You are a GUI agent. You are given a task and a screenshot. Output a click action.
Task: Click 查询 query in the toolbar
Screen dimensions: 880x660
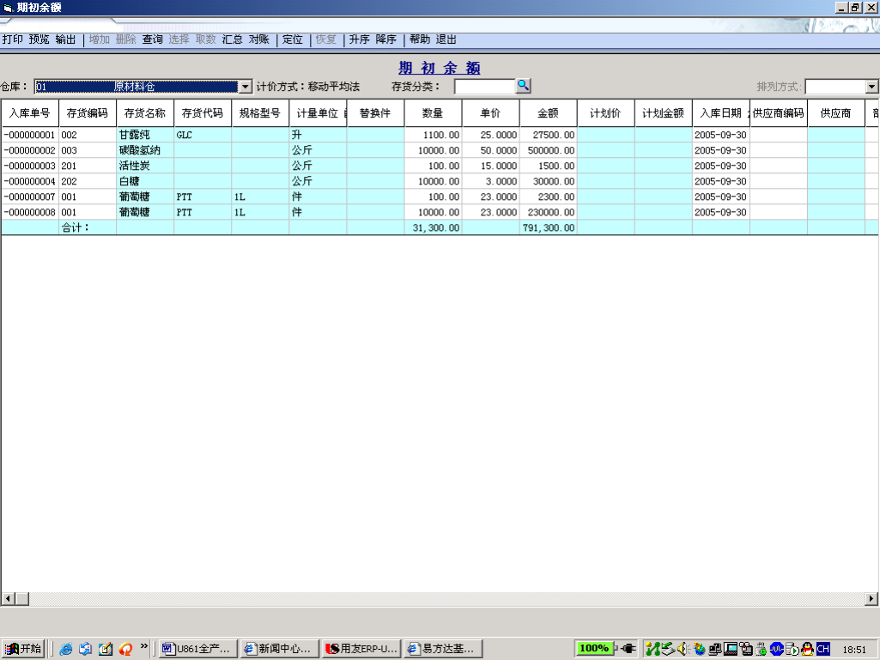(x=152, y=39)
